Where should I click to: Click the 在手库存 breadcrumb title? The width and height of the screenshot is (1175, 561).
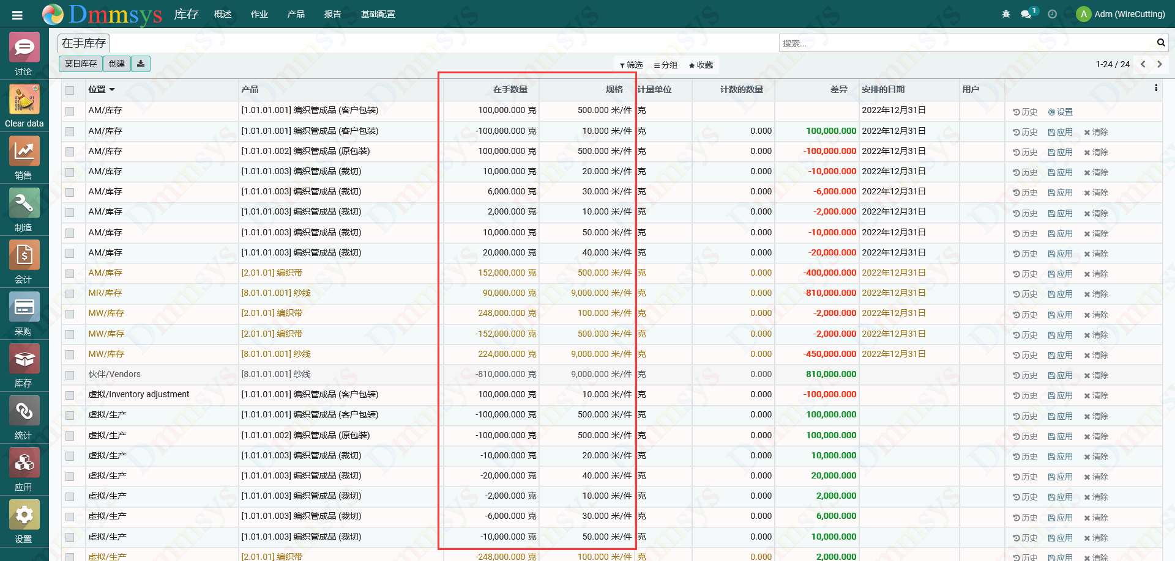[84, 43]
